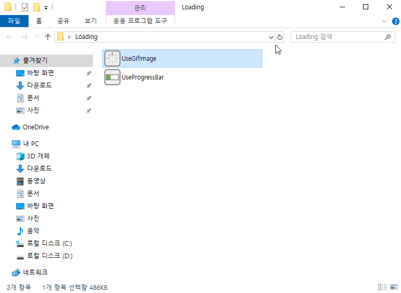This screenshot has width=401, height=293.
Task: Select the UseGifImage application file
Action: (182, 59)
